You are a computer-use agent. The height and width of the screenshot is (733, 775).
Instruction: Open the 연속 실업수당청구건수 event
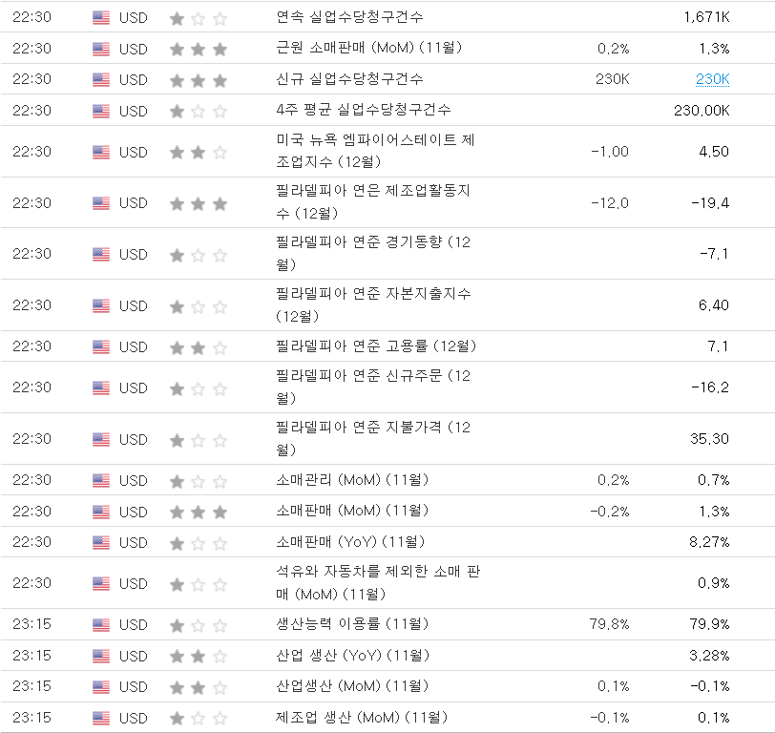click(x=349, y=17)
